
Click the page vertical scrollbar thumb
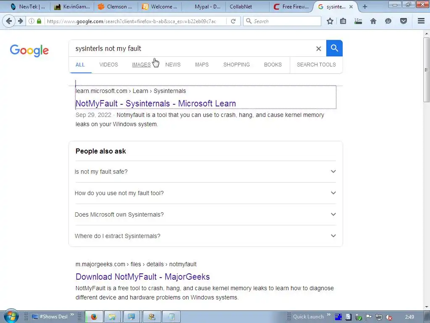(x=426, y=70)
